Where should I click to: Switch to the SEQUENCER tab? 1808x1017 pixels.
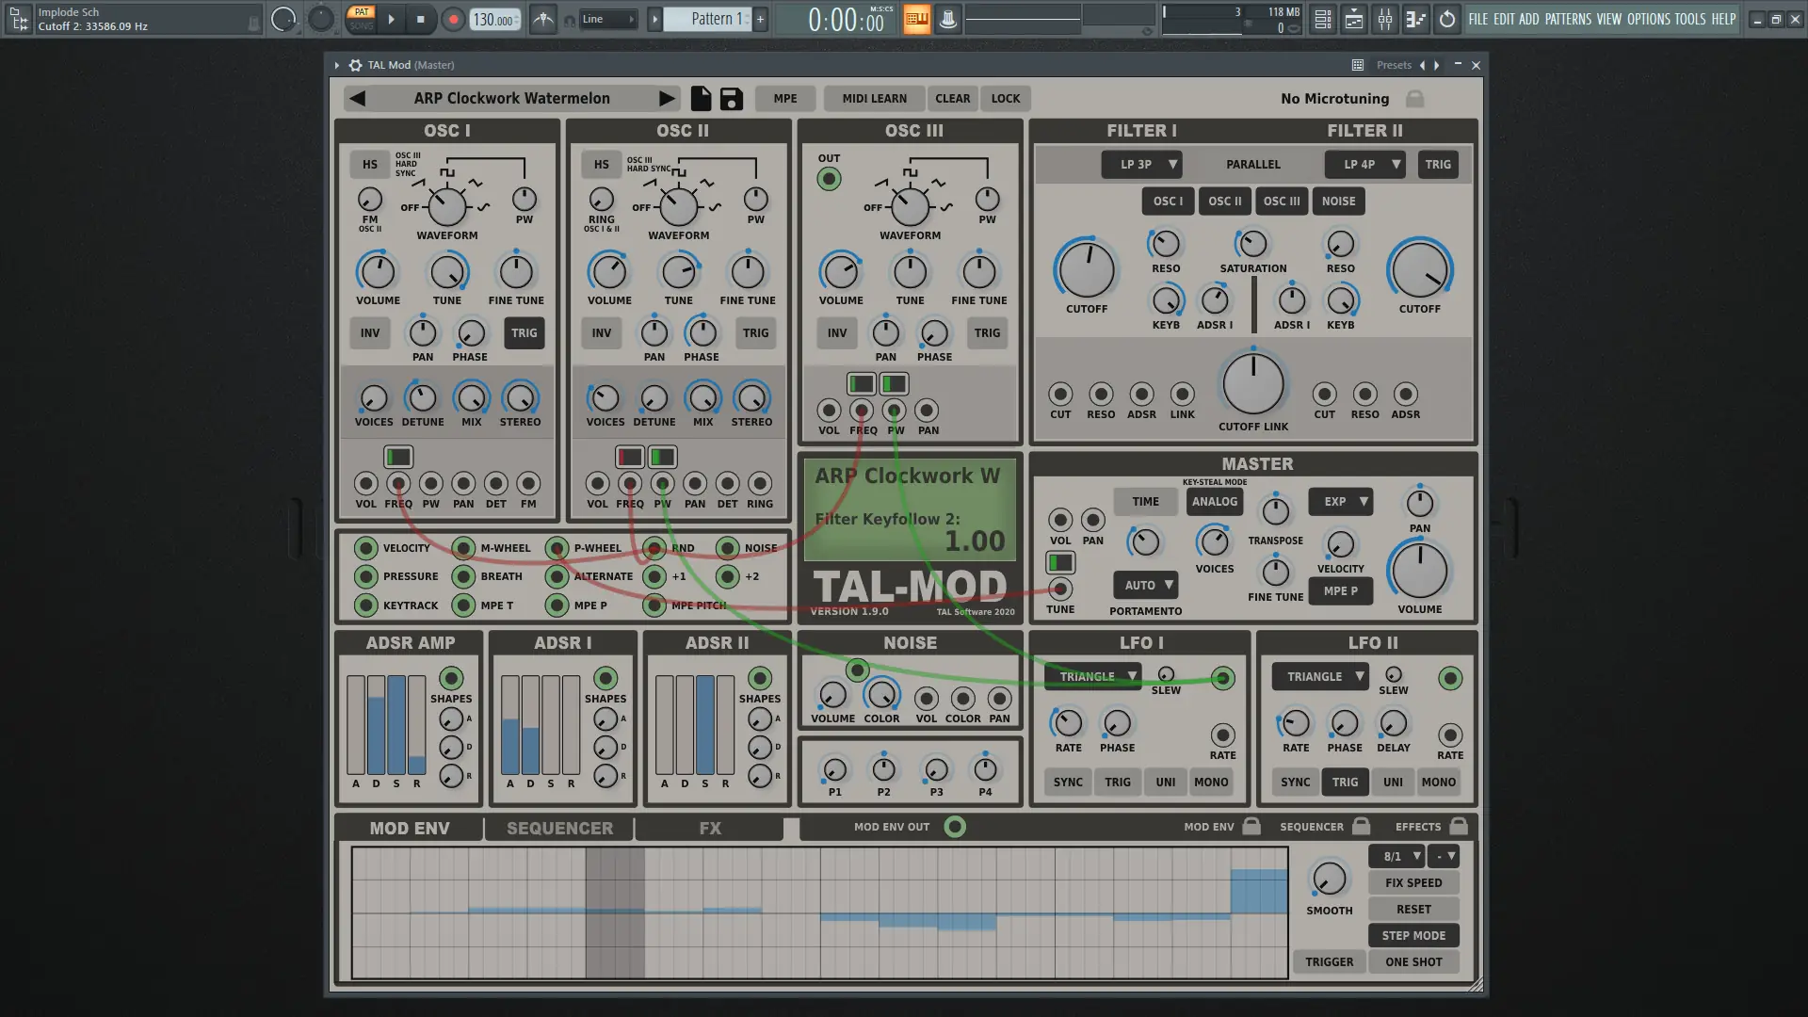[559, 828]
